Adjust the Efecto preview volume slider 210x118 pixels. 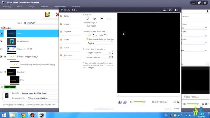139,102
